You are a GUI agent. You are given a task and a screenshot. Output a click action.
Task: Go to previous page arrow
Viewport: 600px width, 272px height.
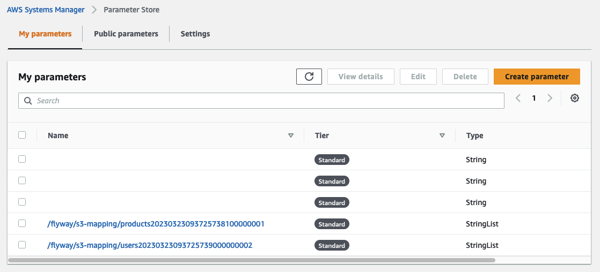518,99
